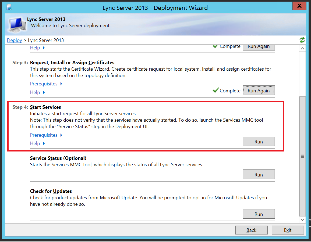Close the Deployment Wizard window
The image size is (311, 242).
point(299,6)
